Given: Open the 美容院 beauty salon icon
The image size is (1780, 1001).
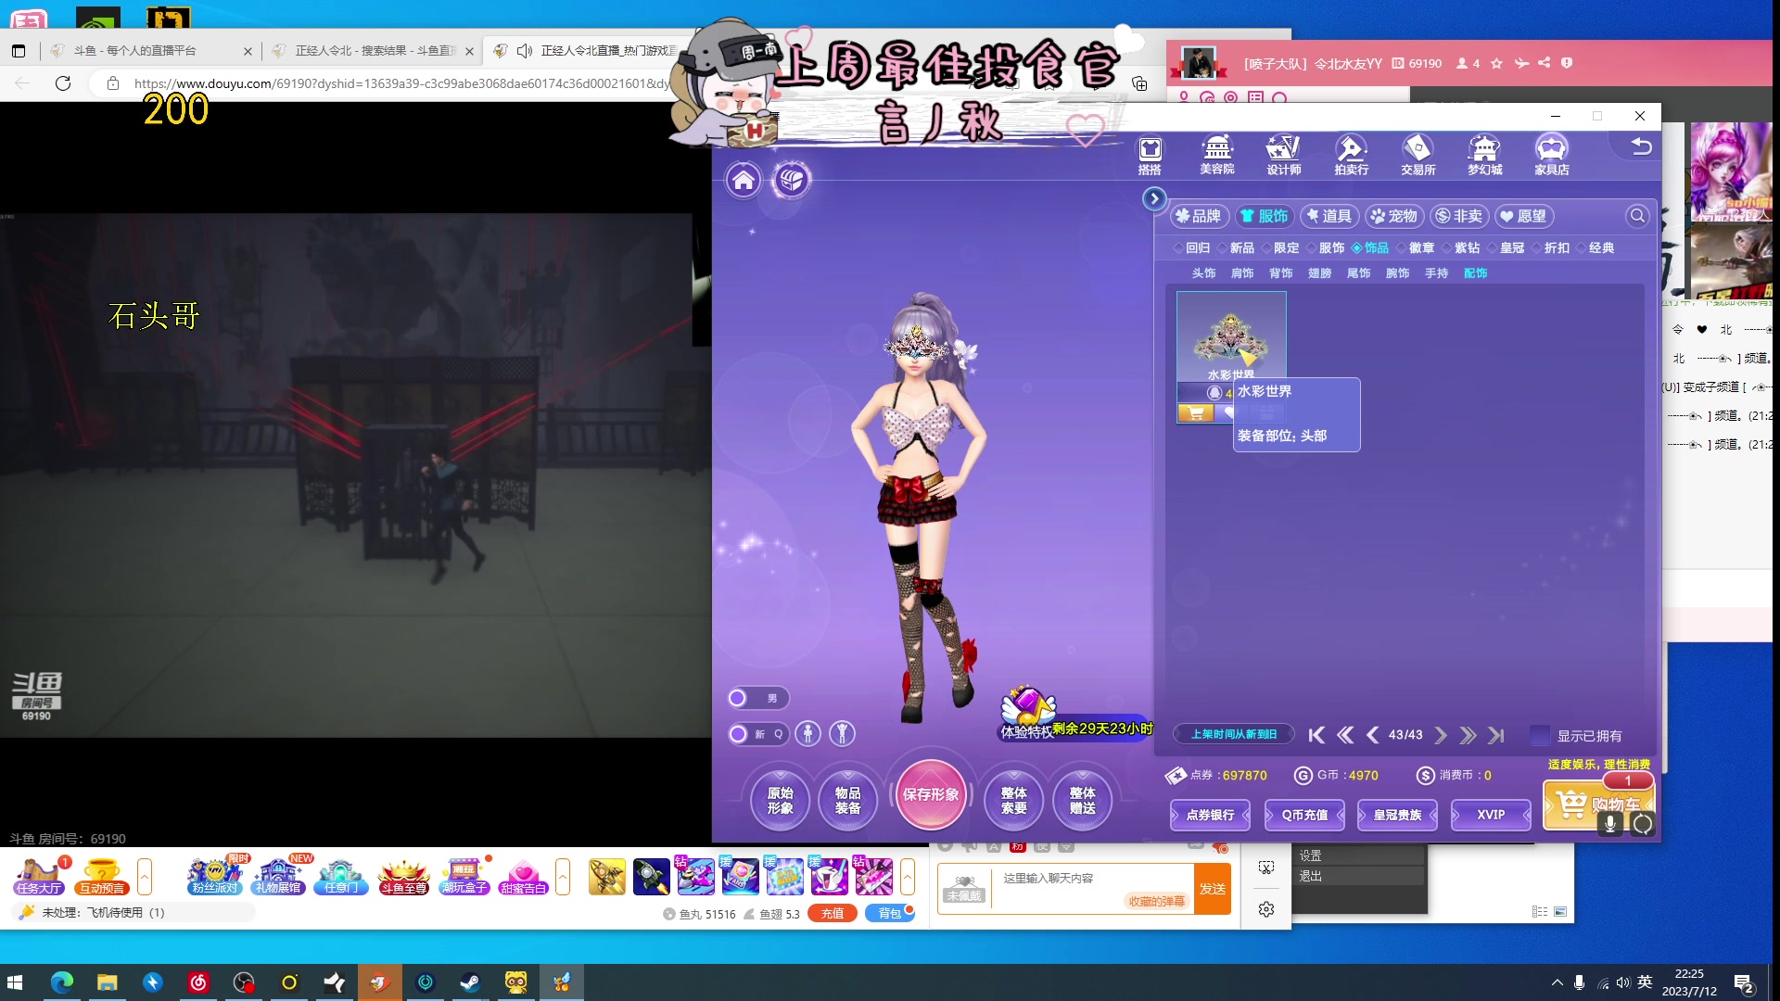Looking at the screenshot, I should pyautogui.click(x=1216, y=155).
